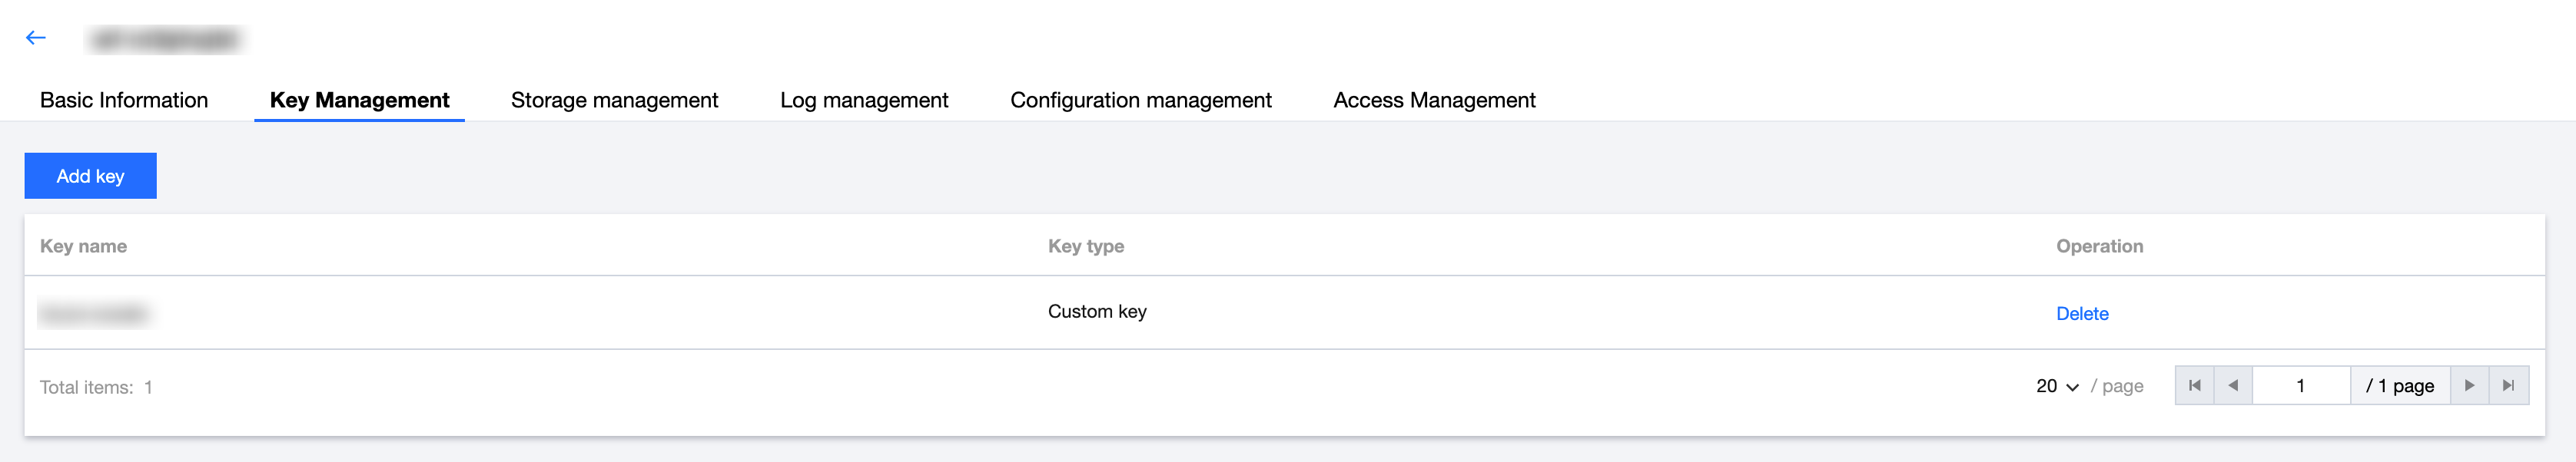The height and width of the screenshot is (462, 2576).
Task: Click the blurred key name in the row
Action: (x=93, y=315)
